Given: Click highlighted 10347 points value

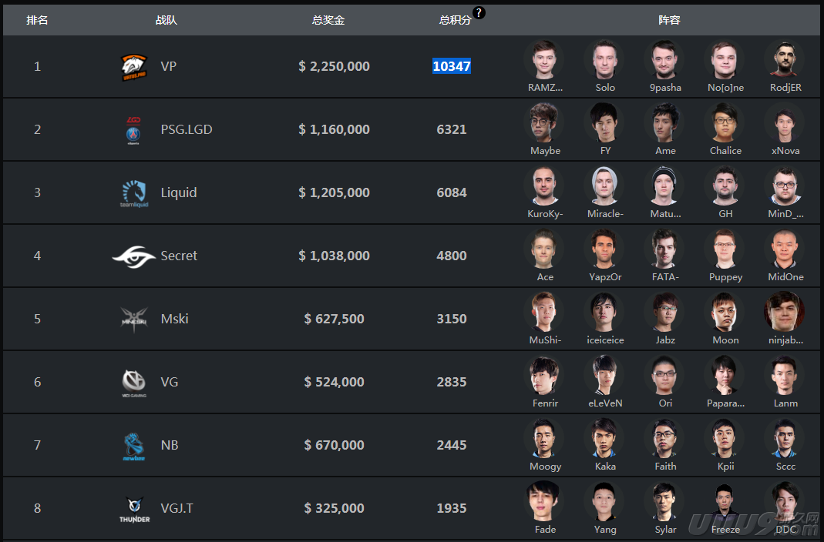Looking at the screenshot, I should pyautogui.click(x=452, y=66).
